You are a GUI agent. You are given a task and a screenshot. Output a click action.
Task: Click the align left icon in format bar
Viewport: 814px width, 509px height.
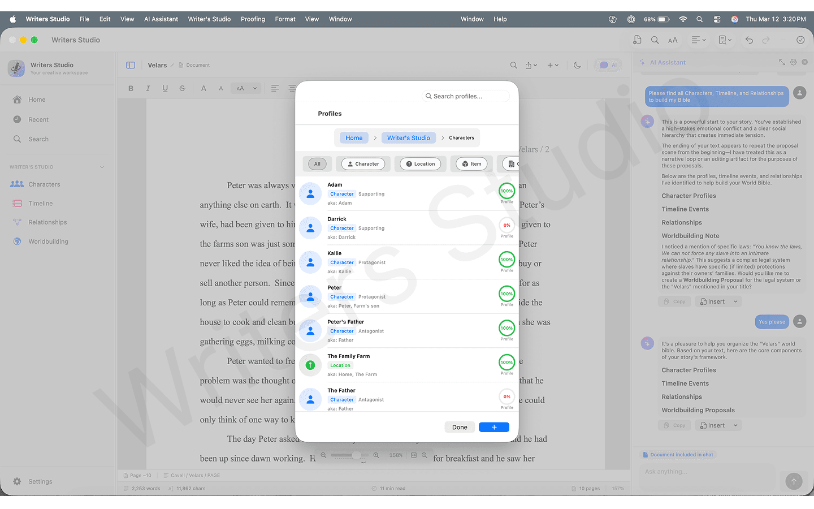(275, 88)
